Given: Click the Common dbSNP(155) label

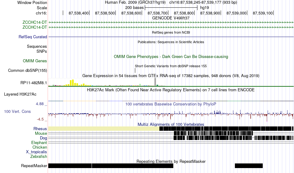Looking at the screenshot, I should pos(28,70).
